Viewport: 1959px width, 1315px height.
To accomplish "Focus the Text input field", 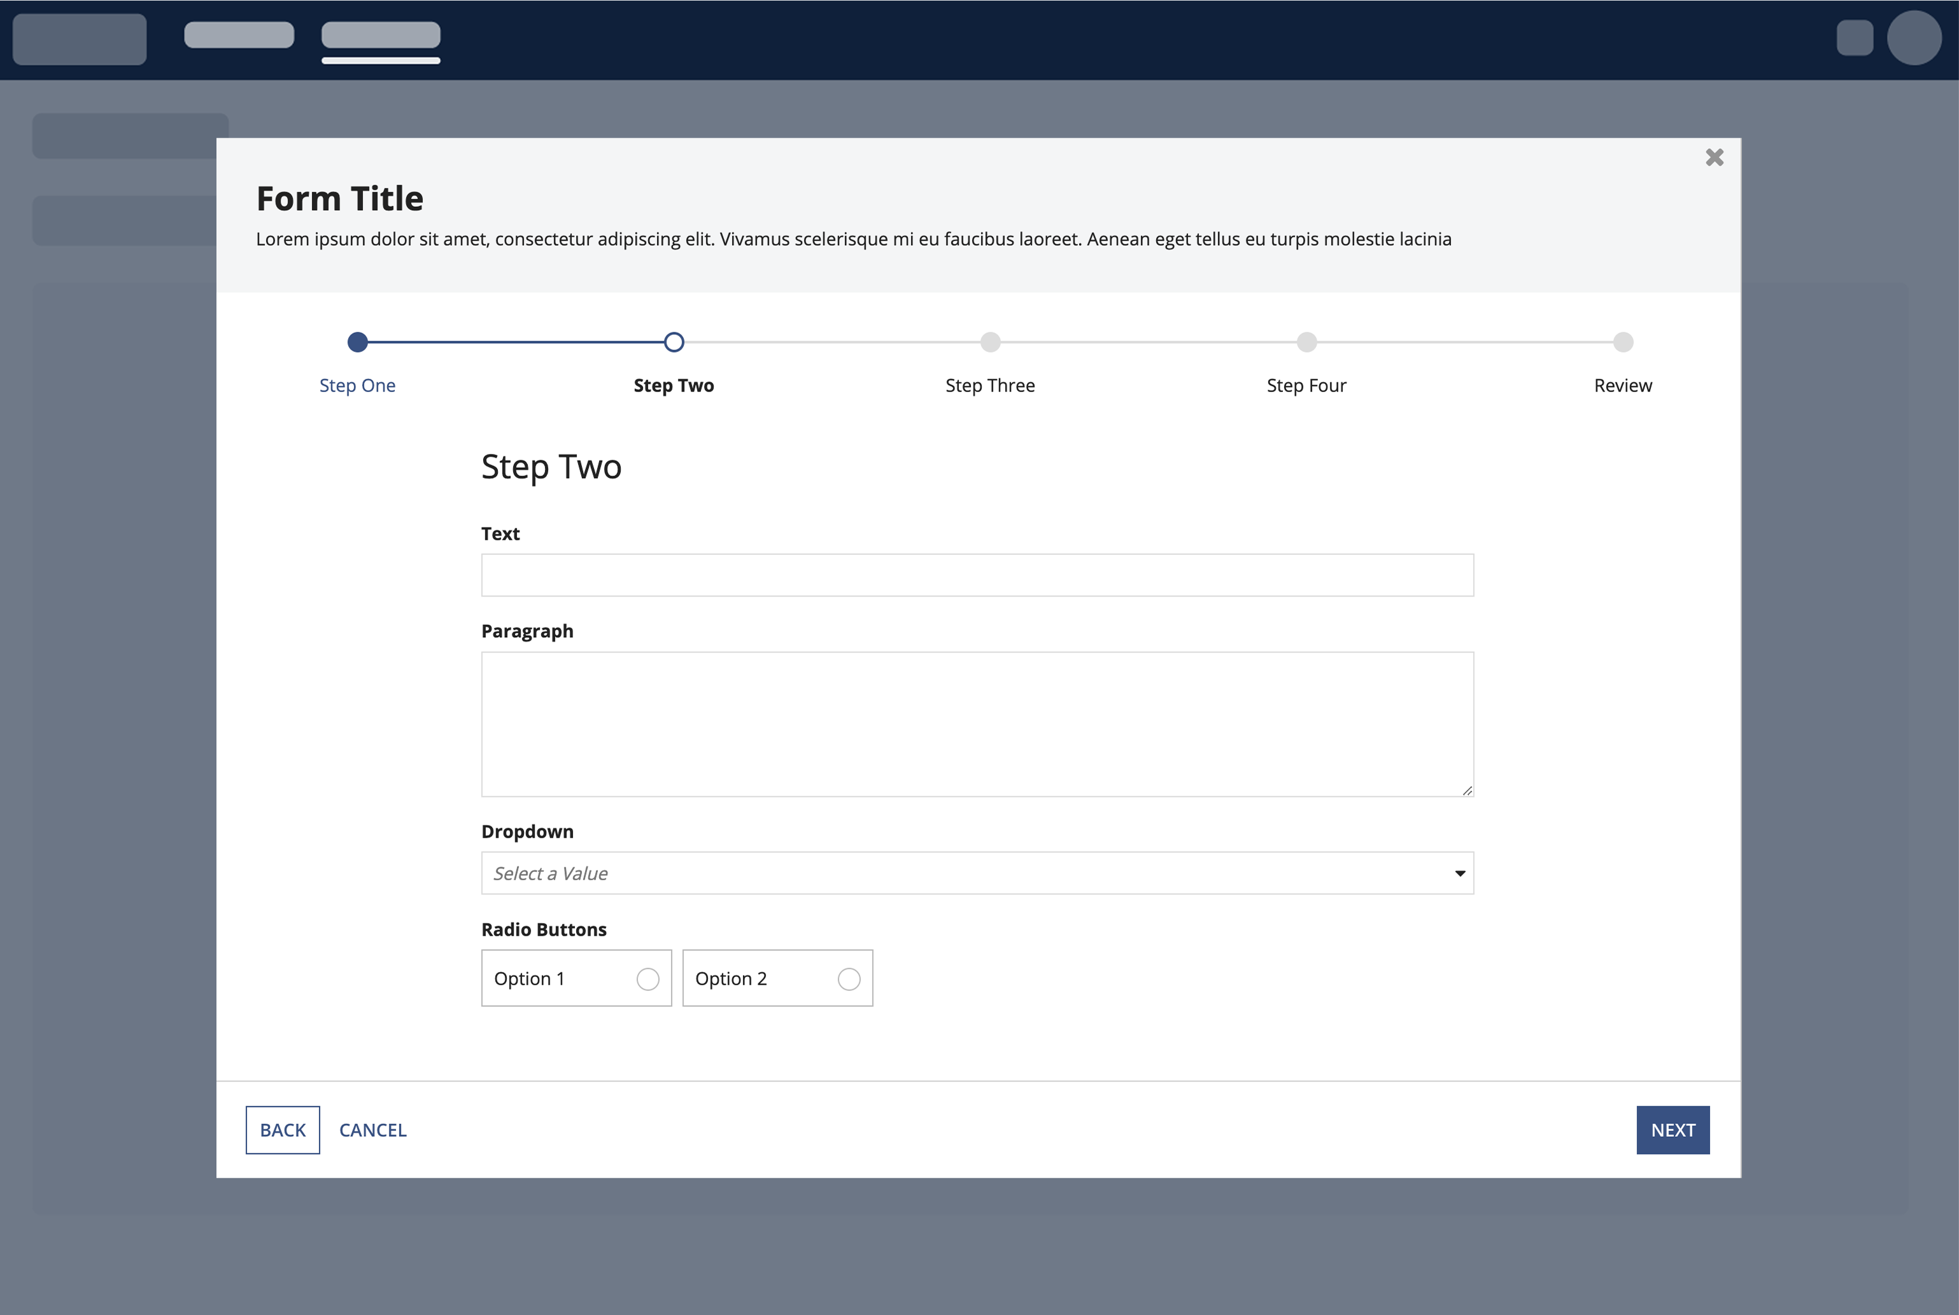I will (977, 575).
